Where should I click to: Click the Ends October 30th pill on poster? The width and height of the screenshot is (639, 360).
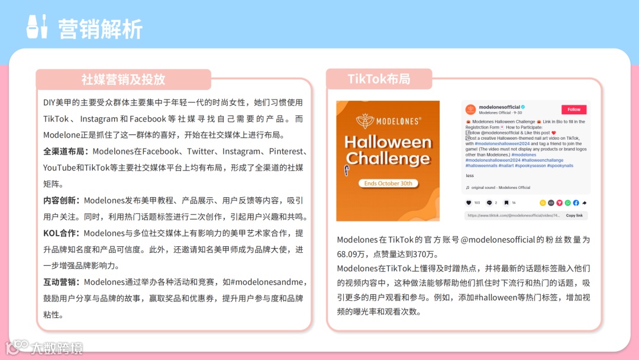click(x=388, y=184)
